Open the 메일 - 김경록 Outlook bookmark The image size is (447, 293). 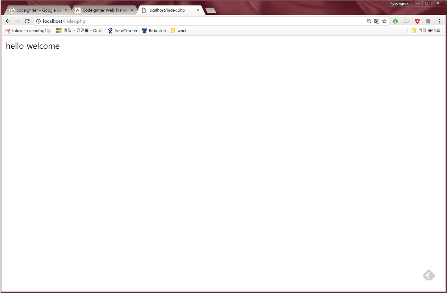(x=80, y=30)
